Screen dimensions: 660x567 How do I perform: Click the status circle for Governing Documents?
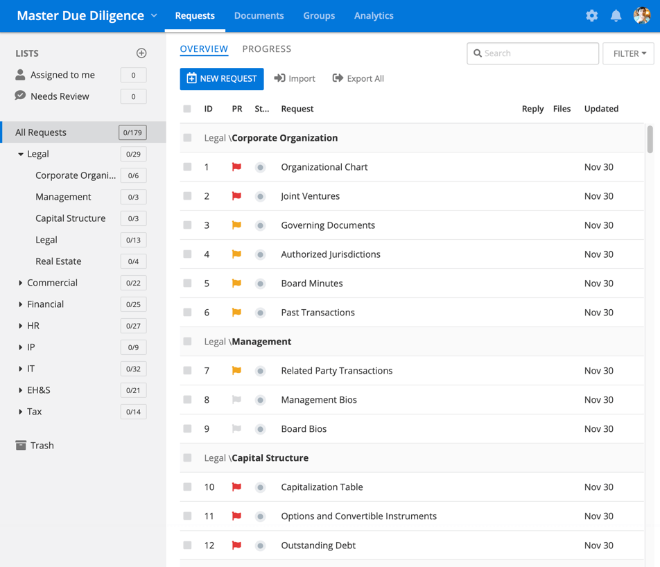tap(260, 225)
